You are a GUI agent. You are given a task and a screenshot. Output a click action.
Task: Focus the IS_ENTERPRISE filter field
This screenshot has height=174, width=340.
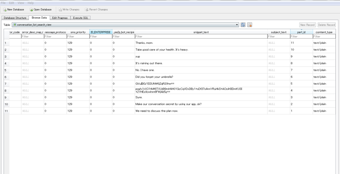pos(101,36)
